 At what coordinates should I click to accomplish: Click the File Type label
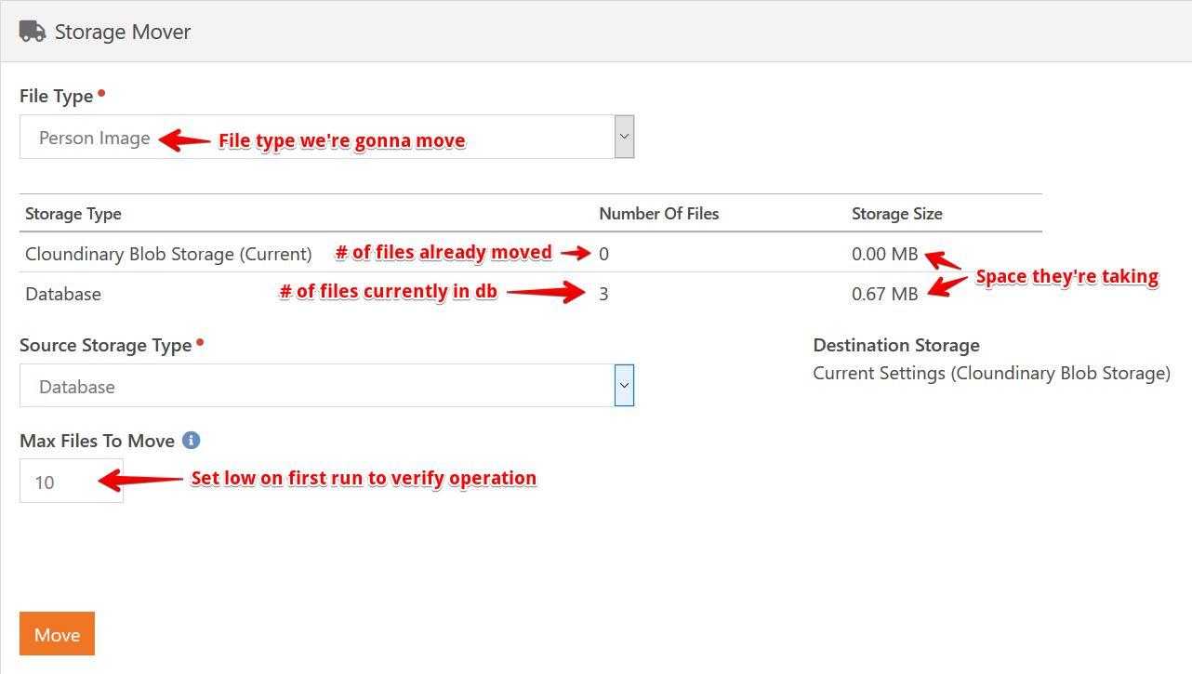(x=57, y=97)
